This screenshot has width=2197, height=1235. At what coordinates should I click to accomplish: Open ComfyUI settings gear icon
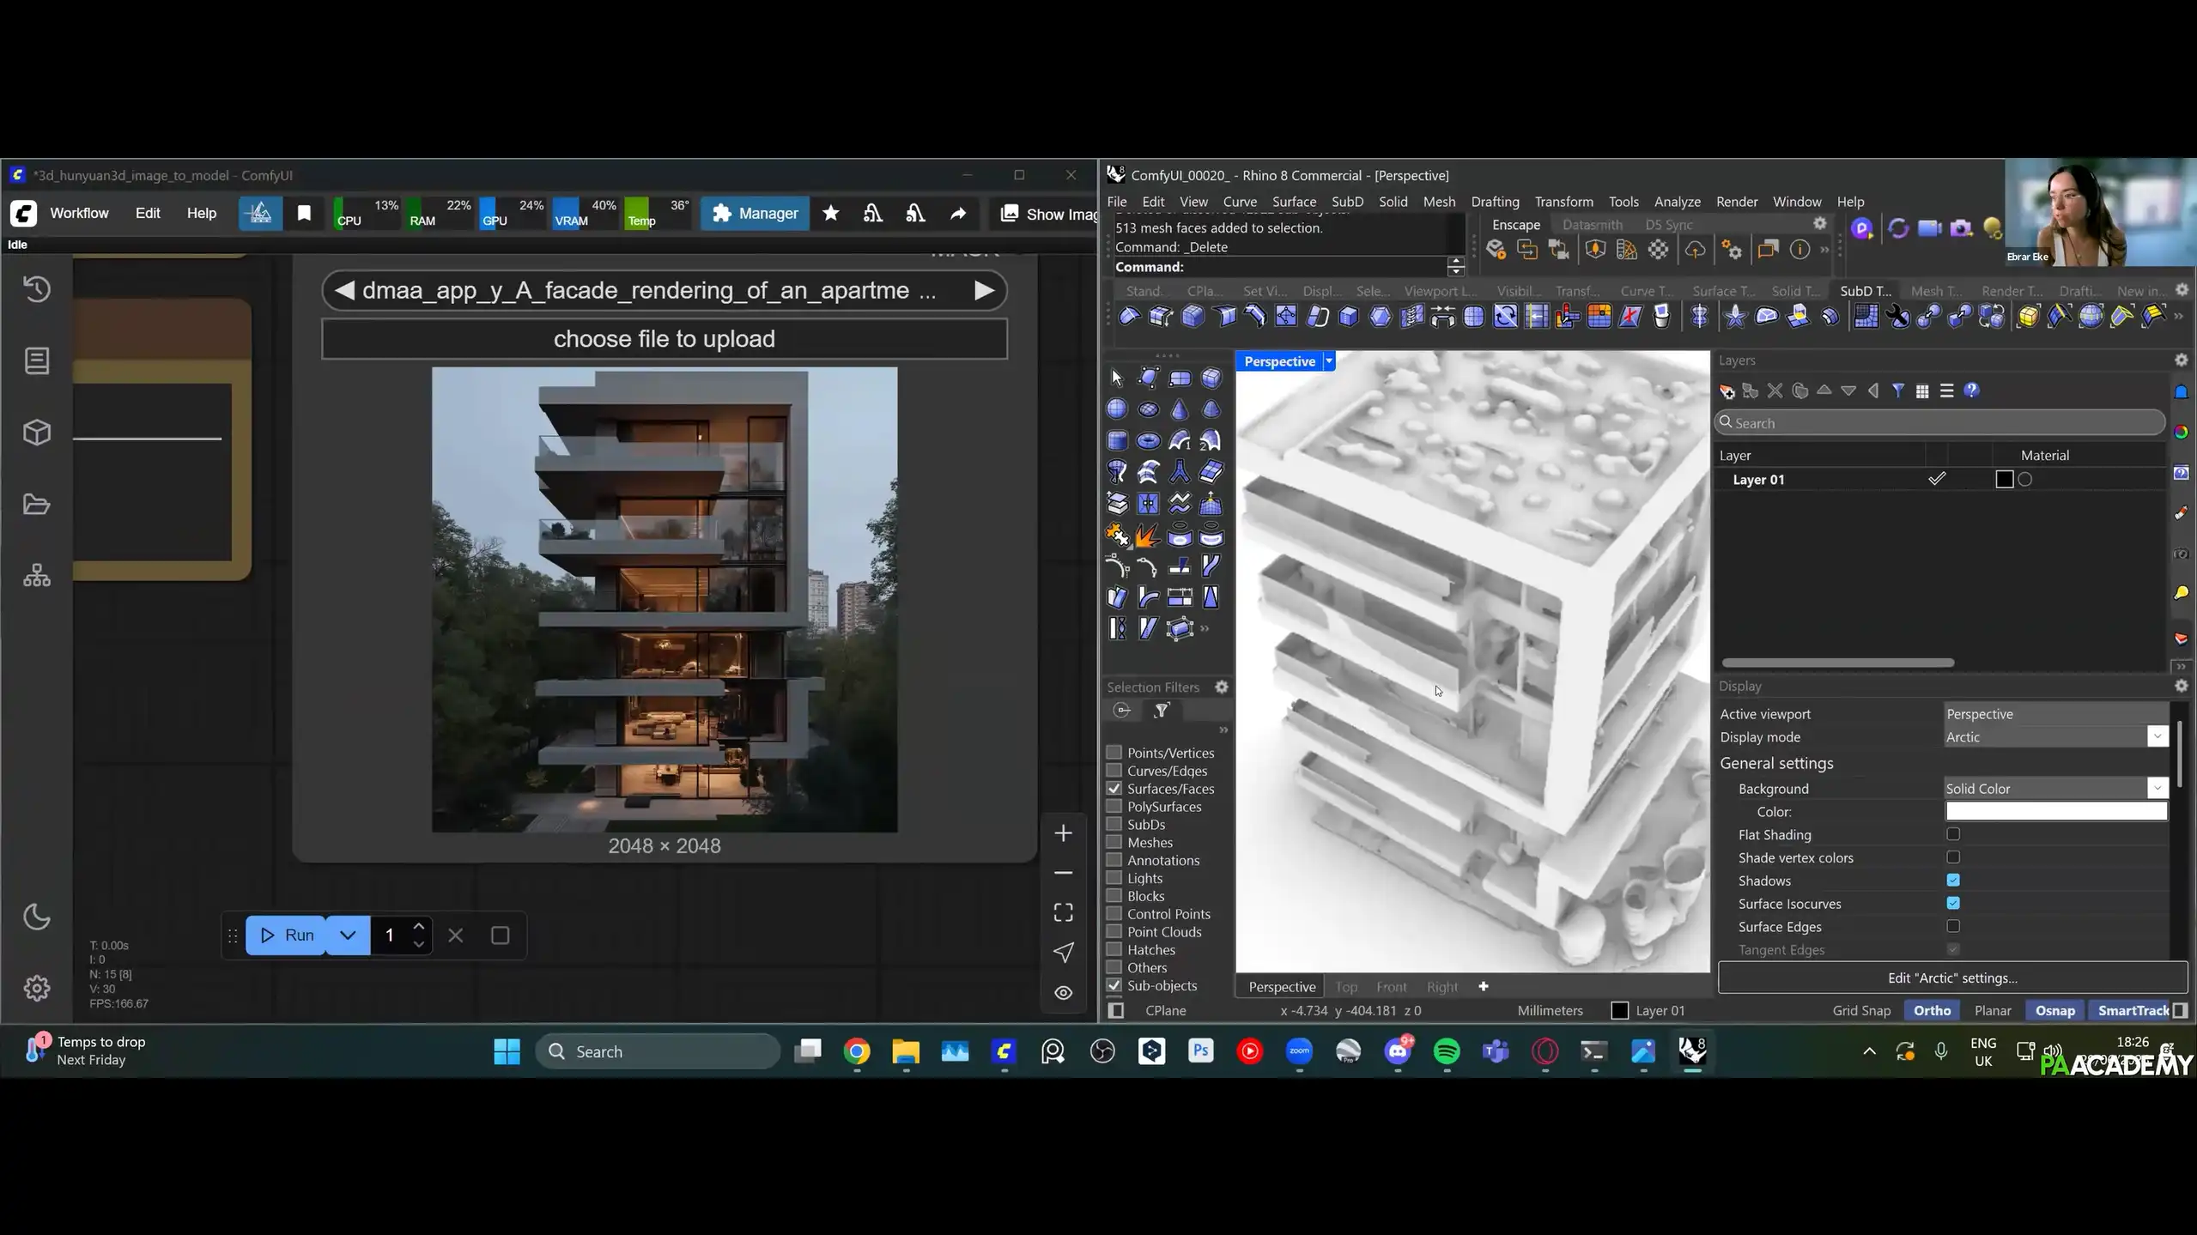[x=37, y=988]
